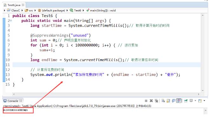Open Display Selected Console dropdown arrow
211x119 pixels.
click(x=195, y=101)
